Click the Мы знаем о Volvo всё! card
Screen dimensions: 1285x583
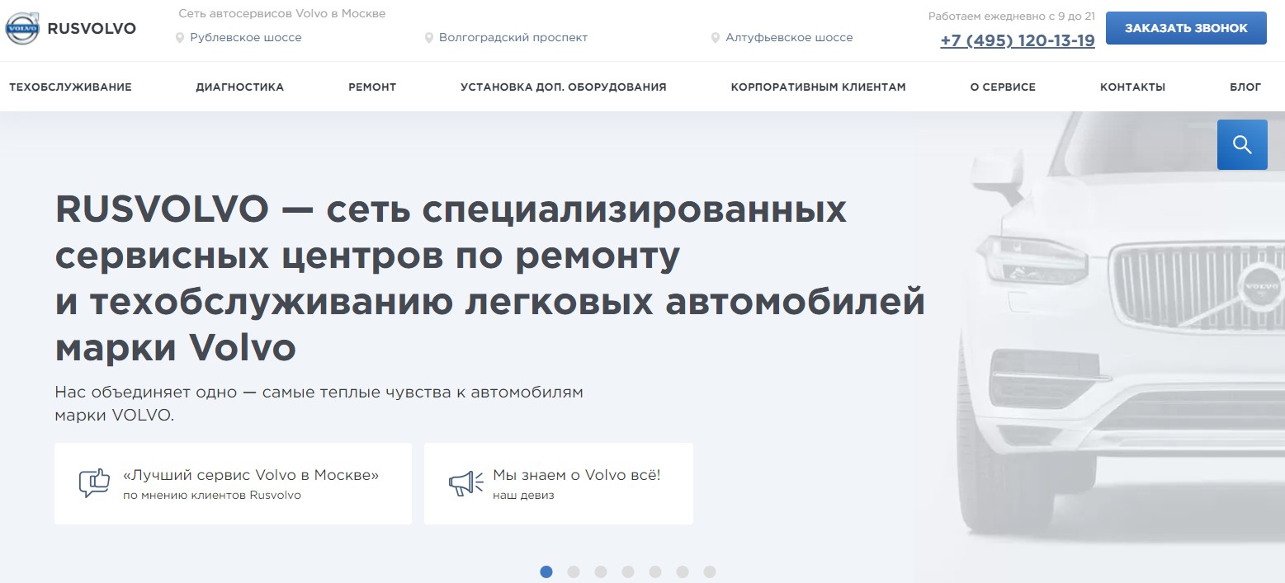559,483
